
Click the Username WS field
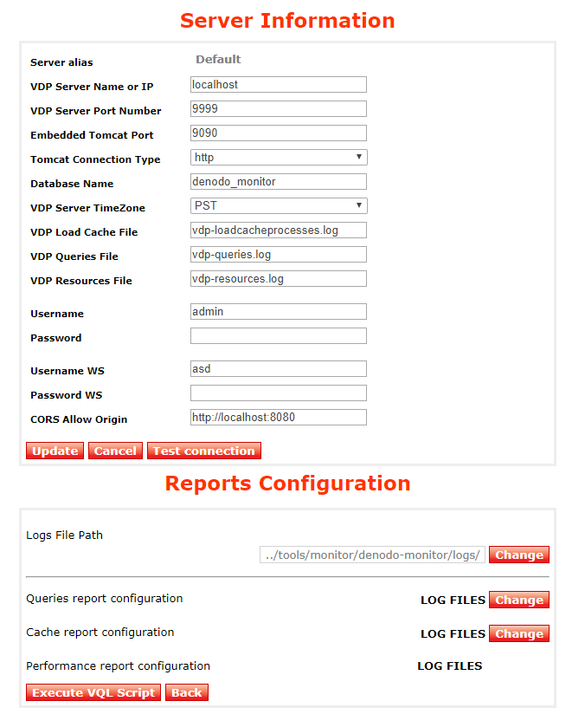279,369
